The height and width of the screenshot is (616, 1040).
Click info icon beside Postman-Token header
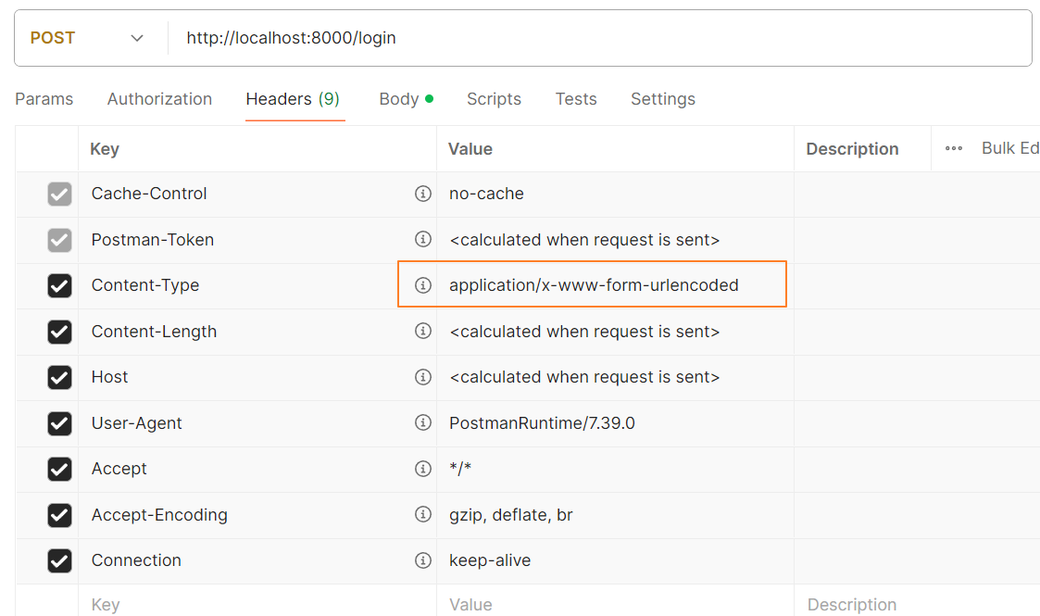tap(423, 239)
